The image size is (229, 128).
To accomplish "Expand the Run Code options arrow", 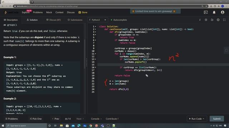I will pos(204,119).
